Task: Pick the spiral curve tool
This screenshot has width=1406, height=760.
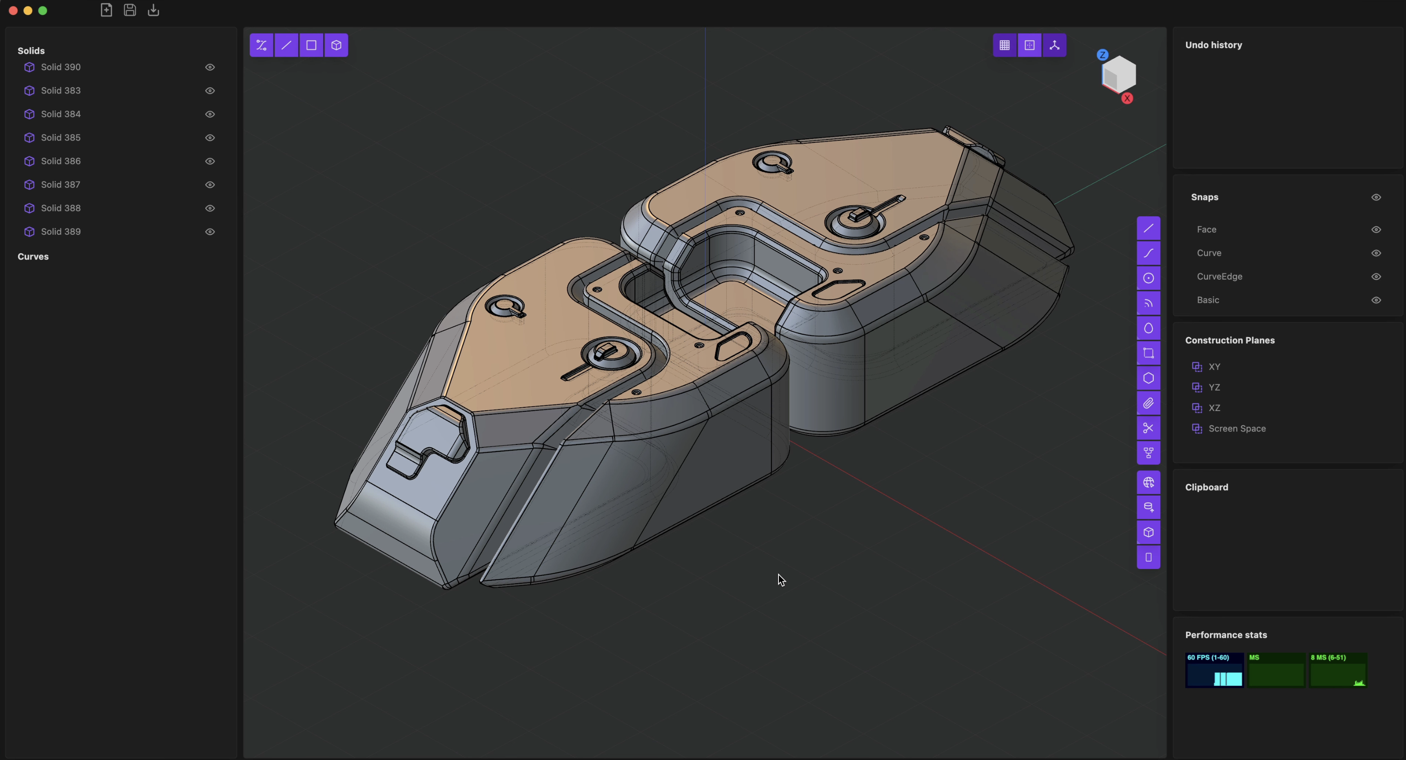Action: (1149, 304)
